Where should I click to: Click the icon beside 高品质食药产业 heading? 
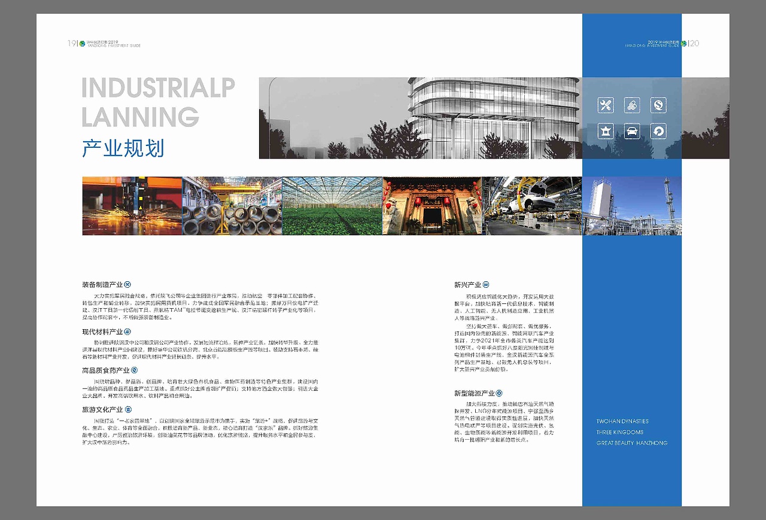pos(134,371)
